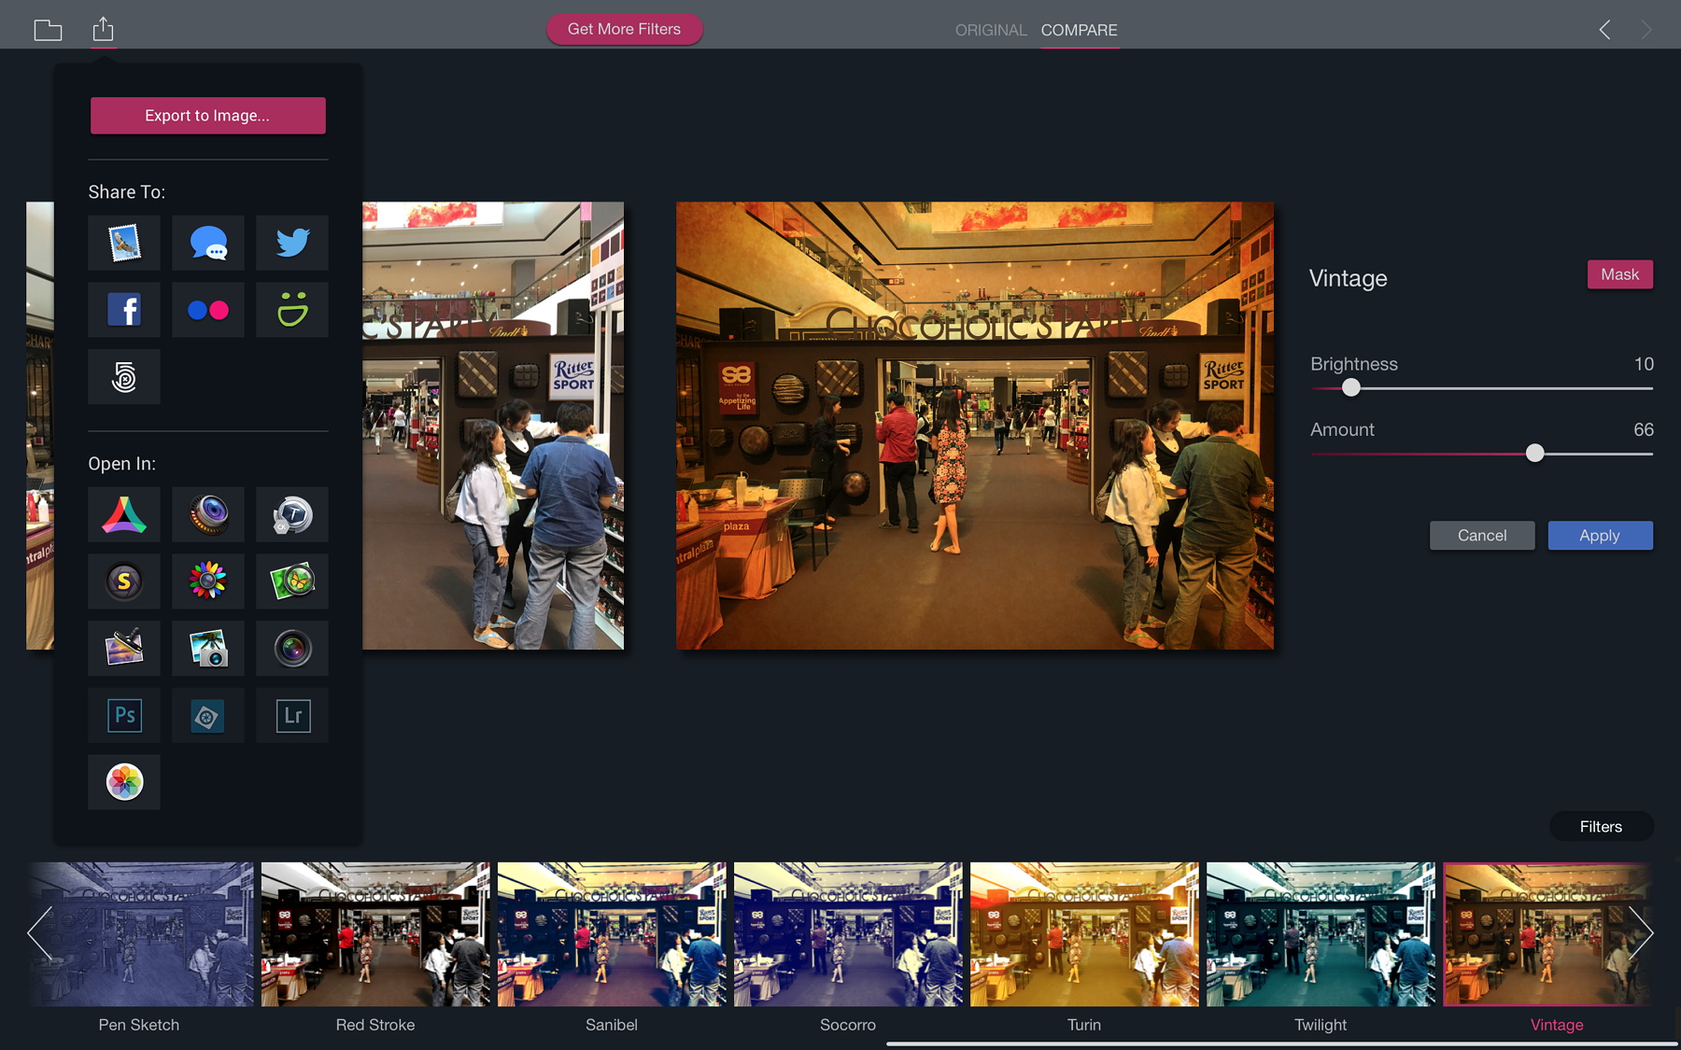
Task: Click the original comparison image
Action: 493,426
